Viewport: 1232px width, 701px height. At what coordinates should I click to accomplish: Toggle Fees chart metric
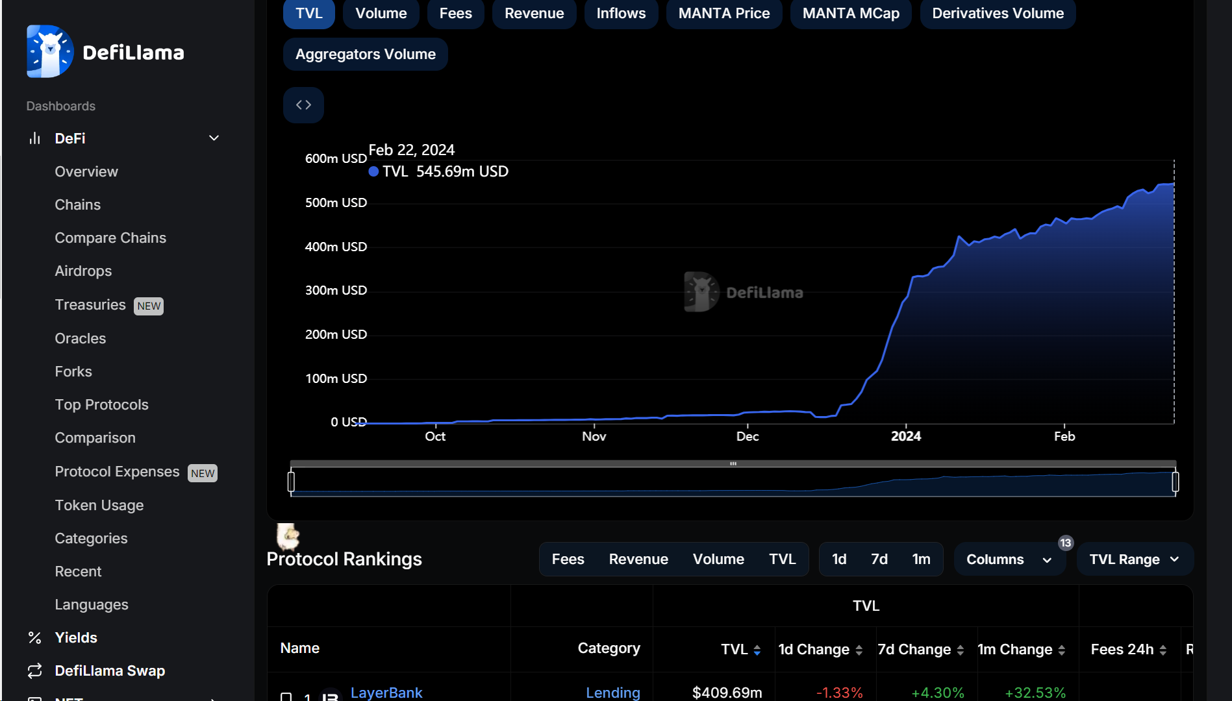[456, 14]
